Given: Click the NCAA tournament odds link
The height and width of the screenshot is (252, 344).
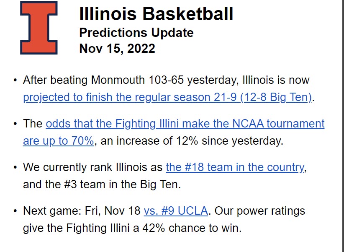Looking at the screenshot, I should 185,124.
